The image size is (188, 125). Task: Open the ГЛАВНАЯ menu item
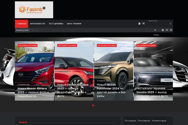(21, 24)
